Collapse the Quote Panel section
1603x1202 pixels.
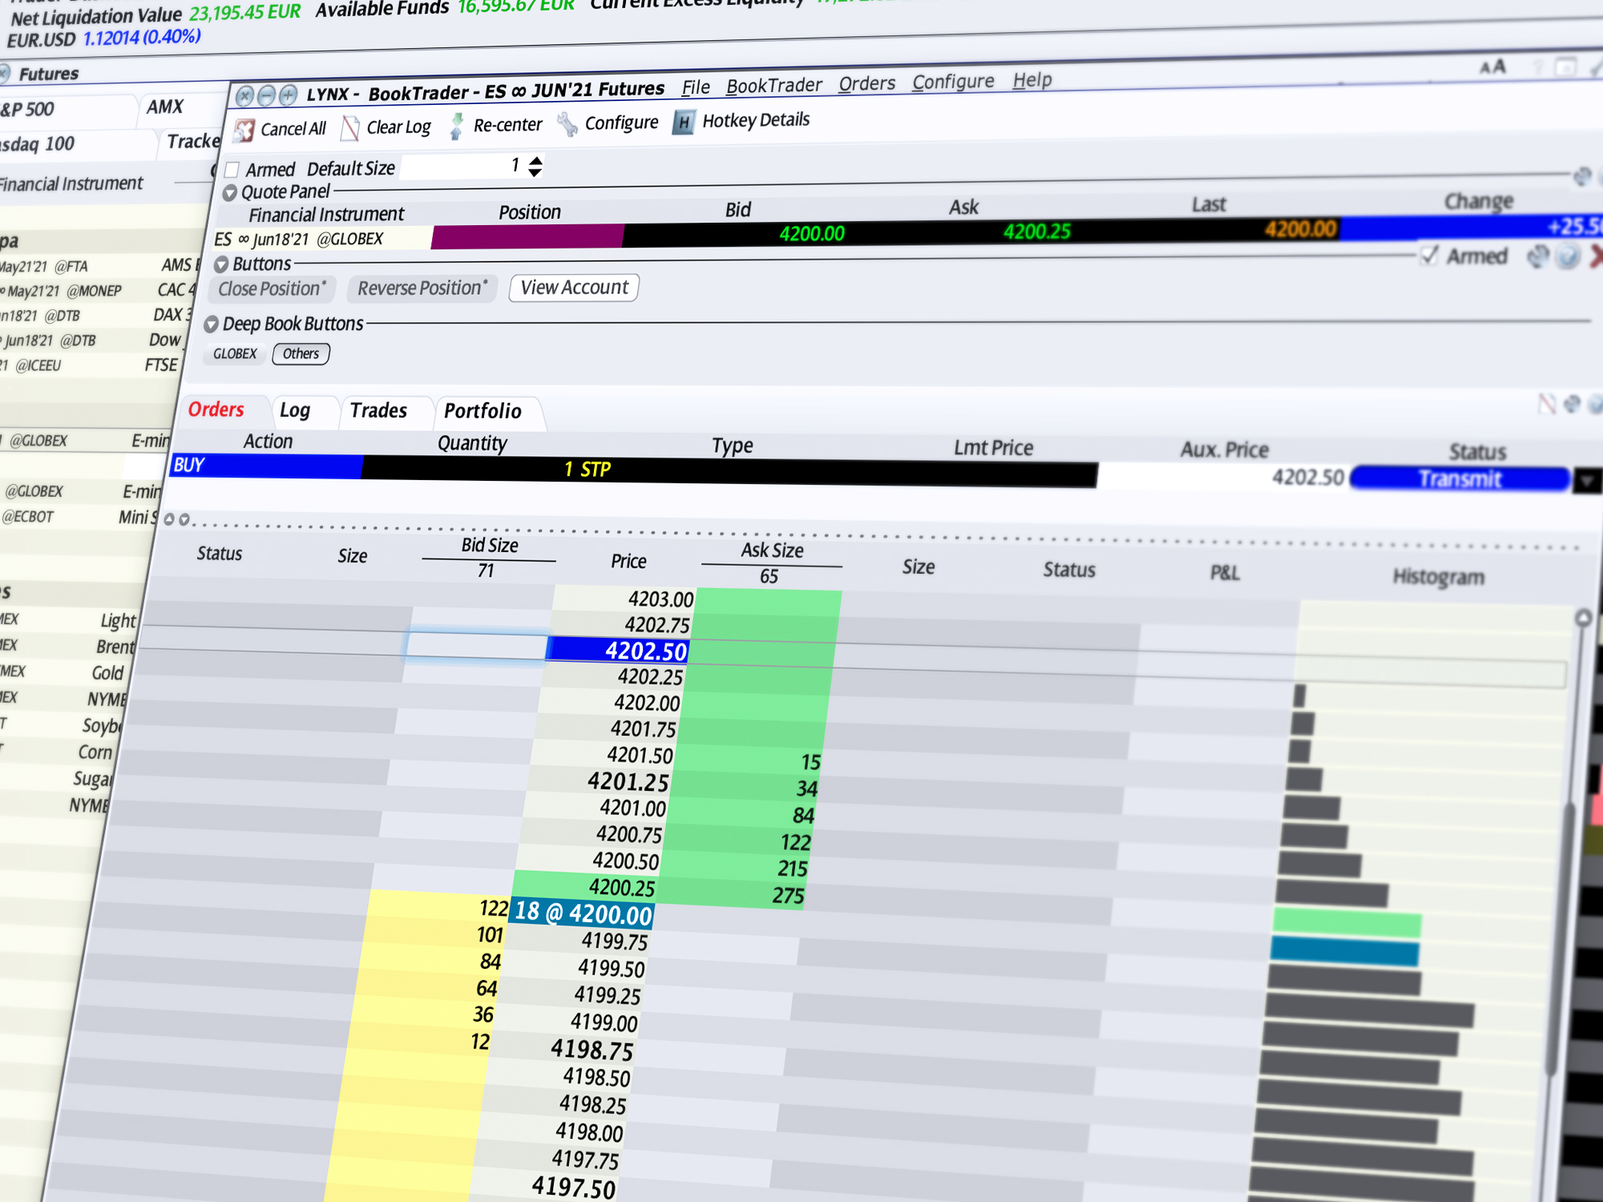(230, 193)
